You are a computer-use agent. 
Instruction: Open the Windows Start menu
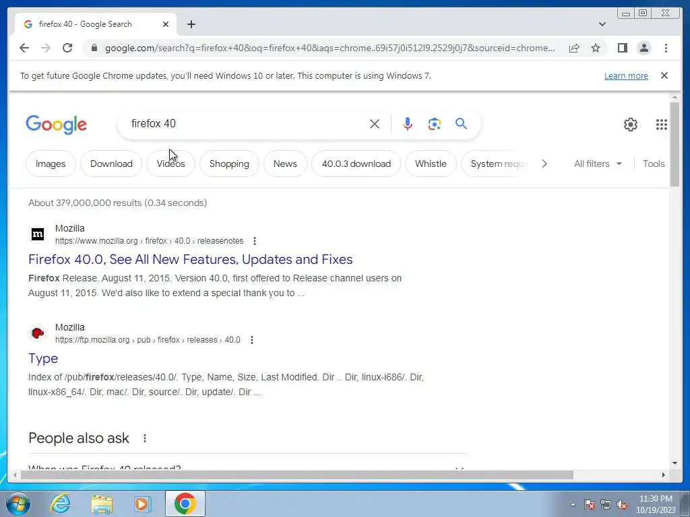(18, 504)
